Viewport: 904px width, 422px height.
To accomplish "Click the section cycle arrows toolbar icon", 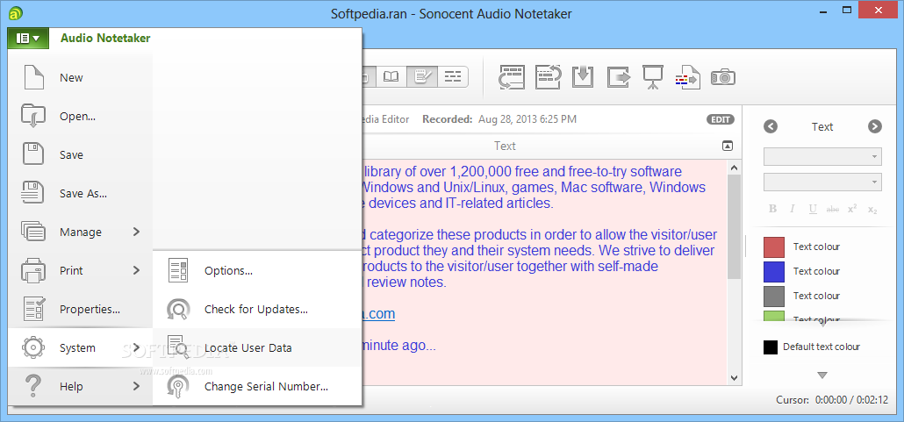I will [x=512, y=76].
